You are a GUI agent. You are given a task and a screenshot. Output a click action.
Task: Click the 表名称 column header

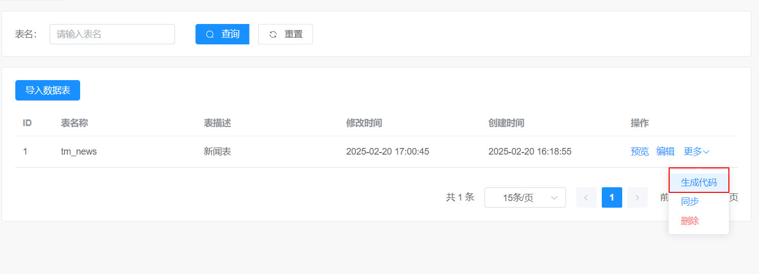point(75,123)
